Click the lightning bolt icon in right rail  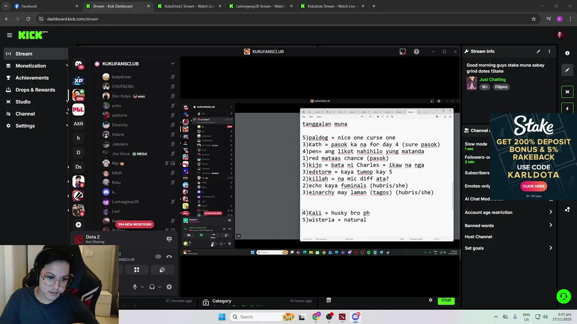[567, 108]
